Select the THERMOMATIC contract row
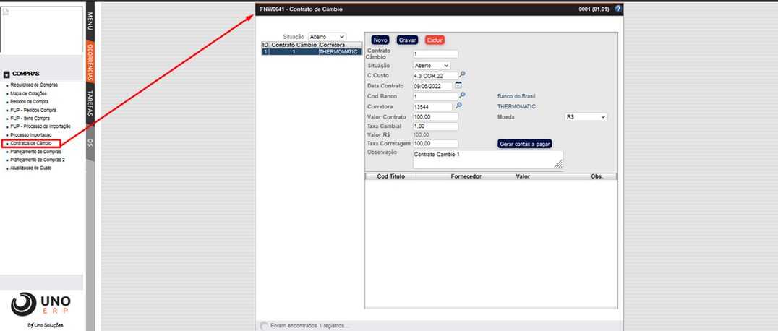The image size is (778, 331). click(311, 52)
